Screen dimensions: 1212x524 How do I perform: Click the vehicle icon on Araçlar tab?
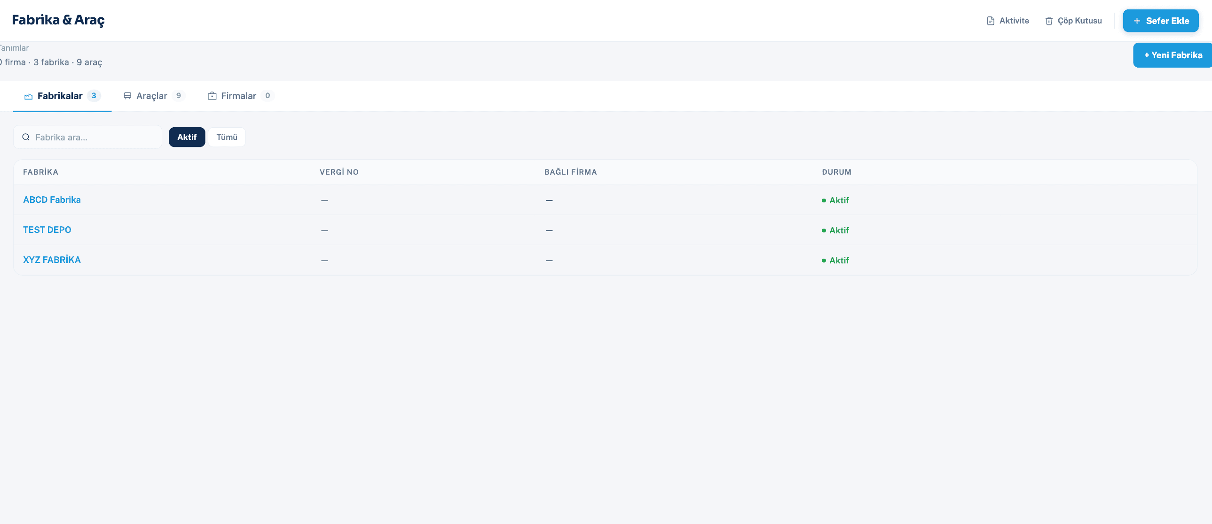pos(127,96)
